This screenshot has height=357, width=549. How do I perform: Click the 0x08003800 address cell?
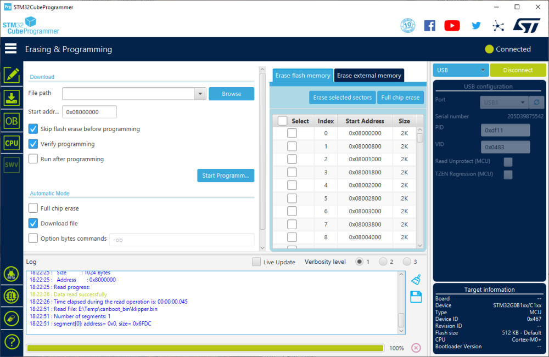pyautogui.click(x=365, y=224)
